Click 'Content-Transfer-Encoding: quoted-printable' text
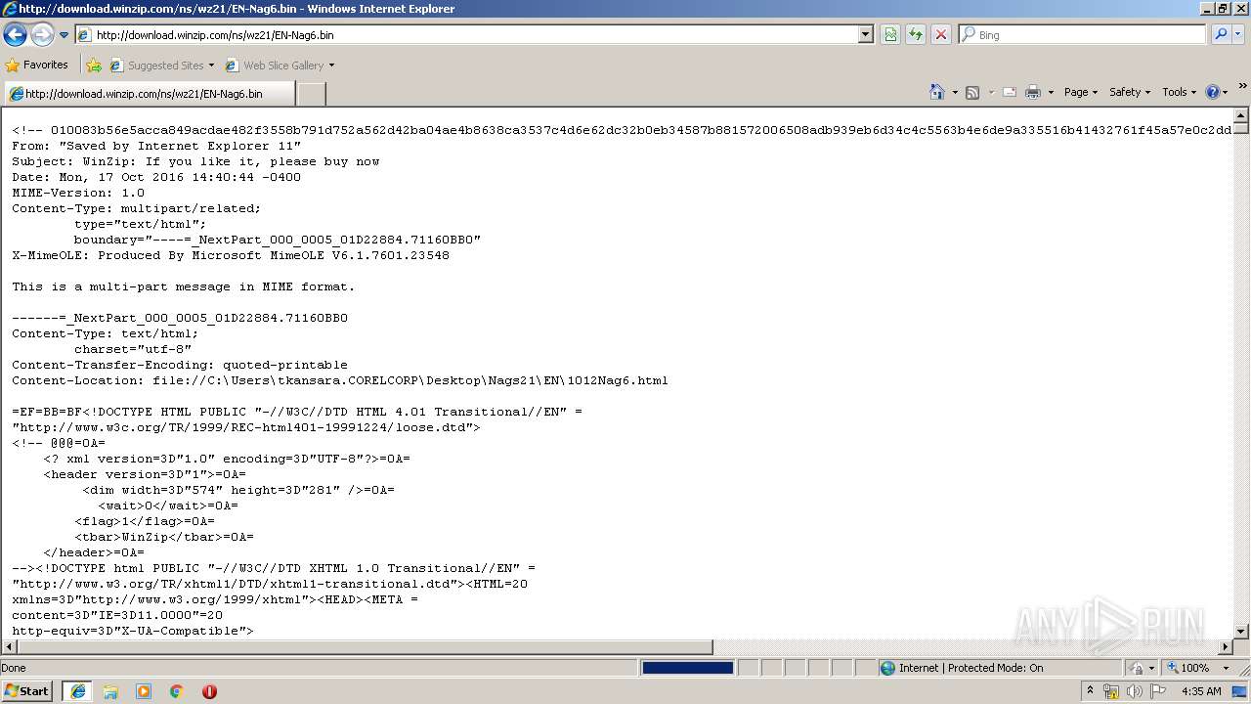 click(x=180, y=365)
